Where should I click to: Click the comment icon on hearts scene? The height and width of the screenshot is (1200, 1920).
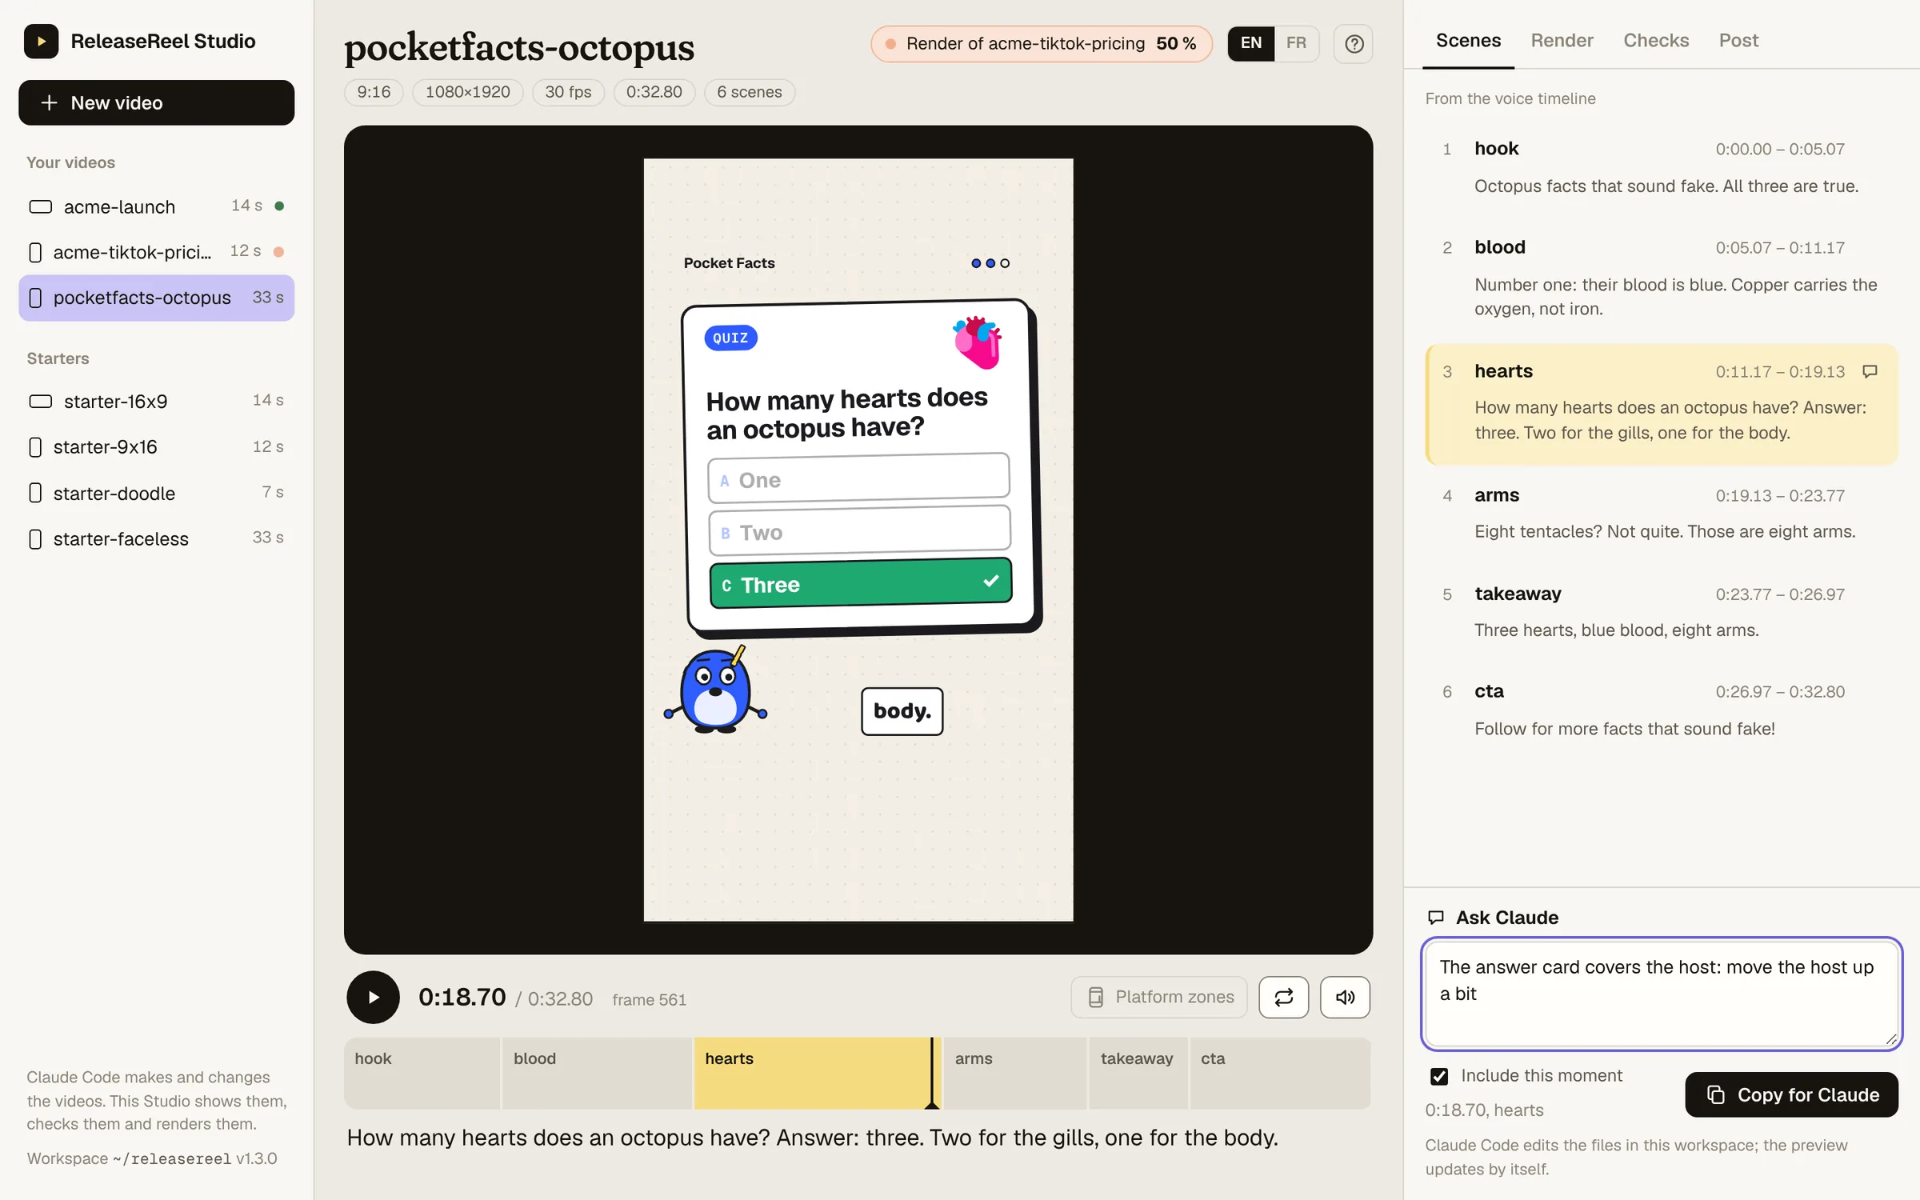tap(1870, 371)
